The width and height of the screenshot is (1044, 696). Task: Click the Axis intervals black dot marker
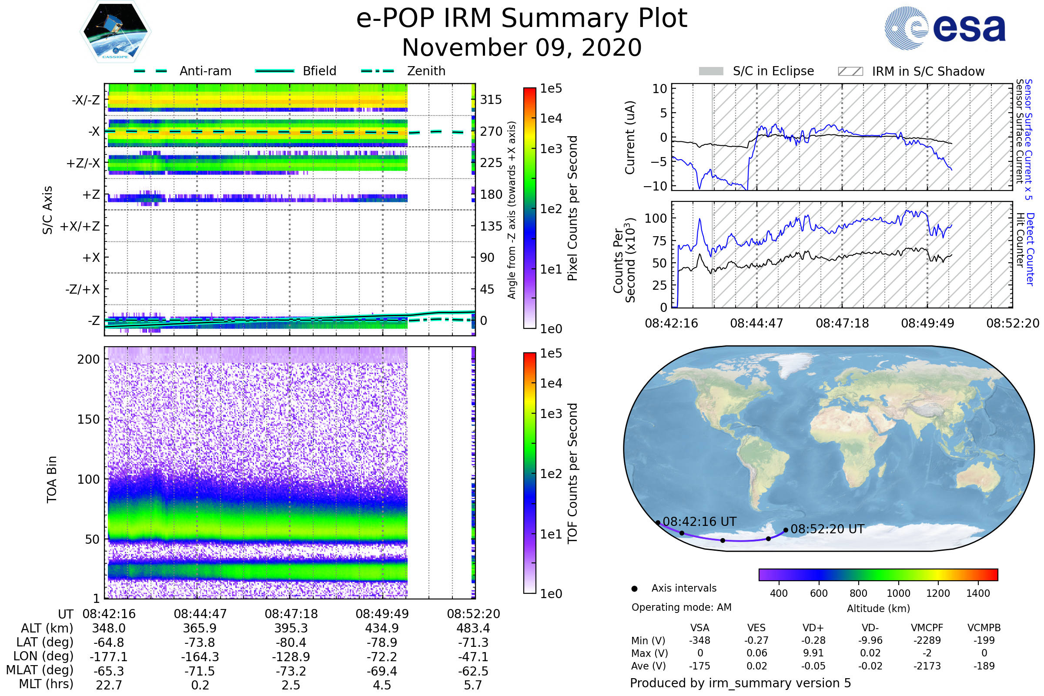[x=634, y=589]
